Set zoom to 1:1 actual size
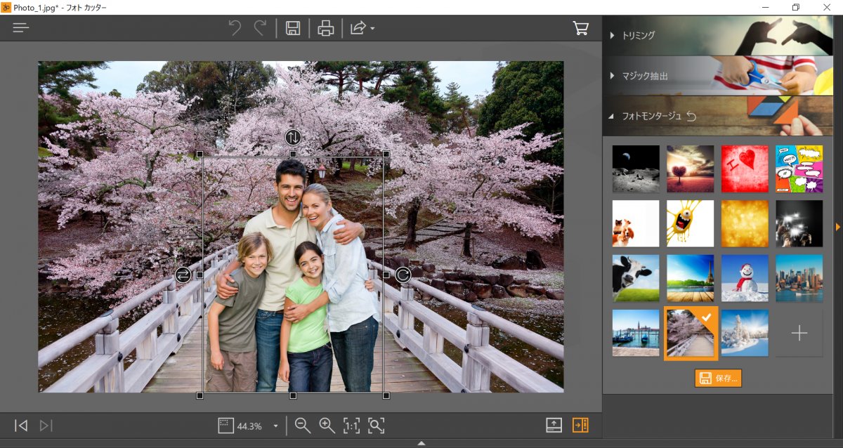843x448 pixels. 351,425
